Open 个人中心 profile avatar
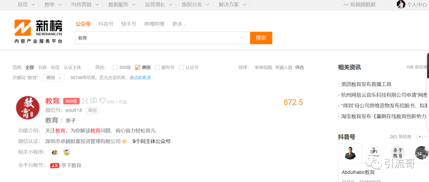 click(x=401, y=4)
